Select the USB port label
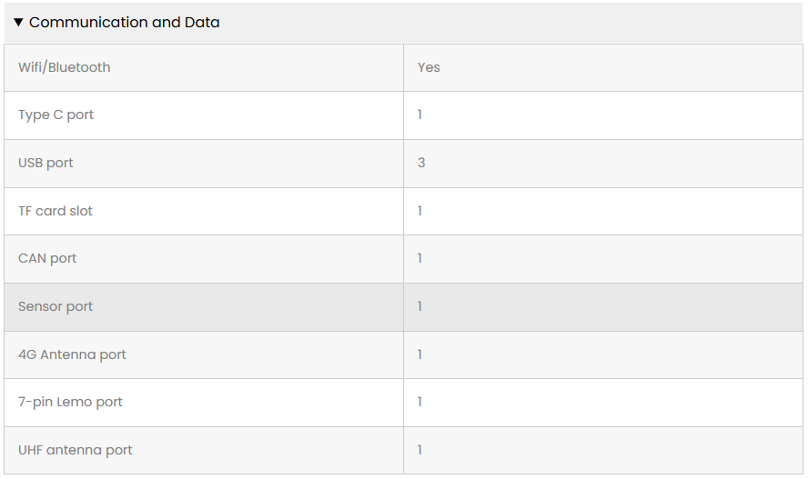 tap(45, 164)
